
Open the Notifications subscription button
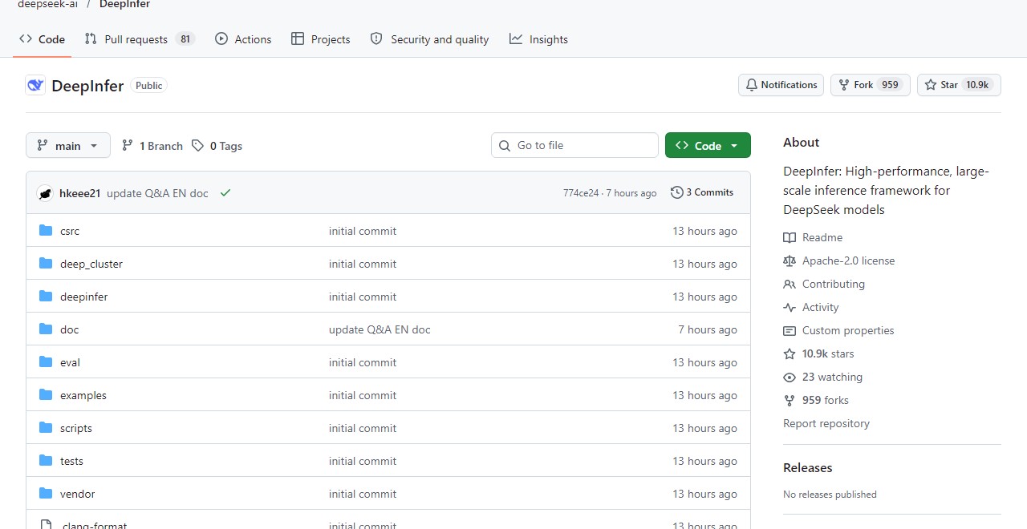click(781, 85)
